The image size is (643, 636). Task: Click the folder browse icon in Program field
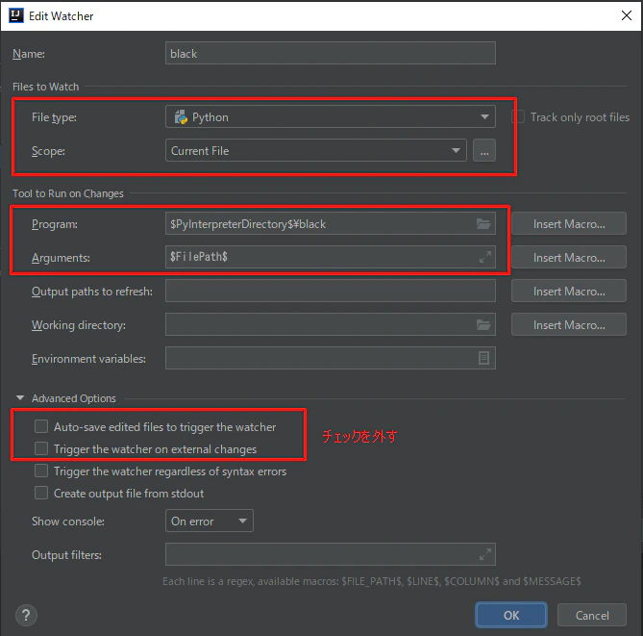pyautogui.click(x=483, y=224)
